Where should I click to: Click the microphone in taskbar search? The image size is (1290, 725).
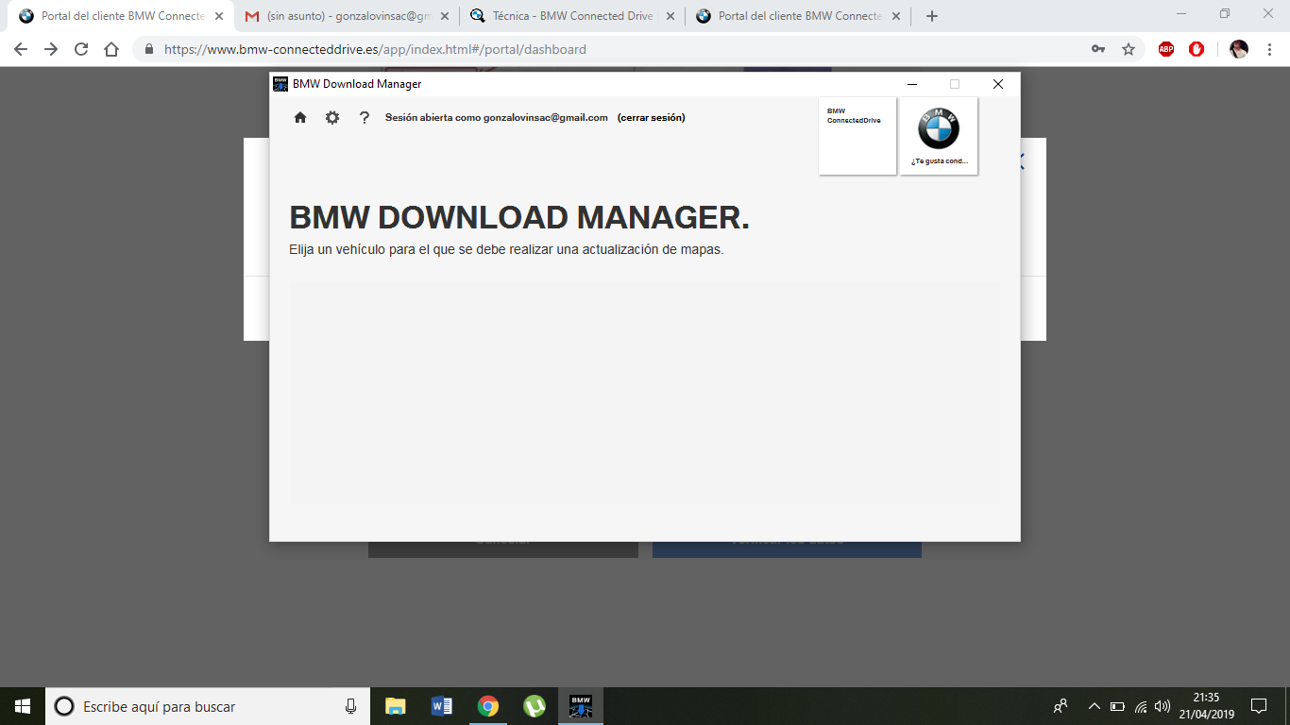tap(351, 706)
